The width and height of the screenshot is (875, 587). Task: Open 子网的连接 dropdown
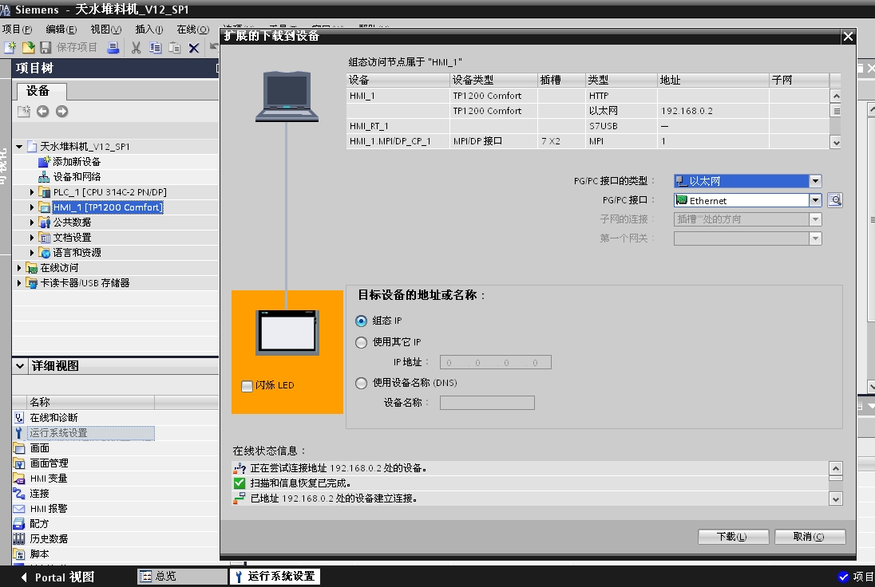[x=815, y=219]
